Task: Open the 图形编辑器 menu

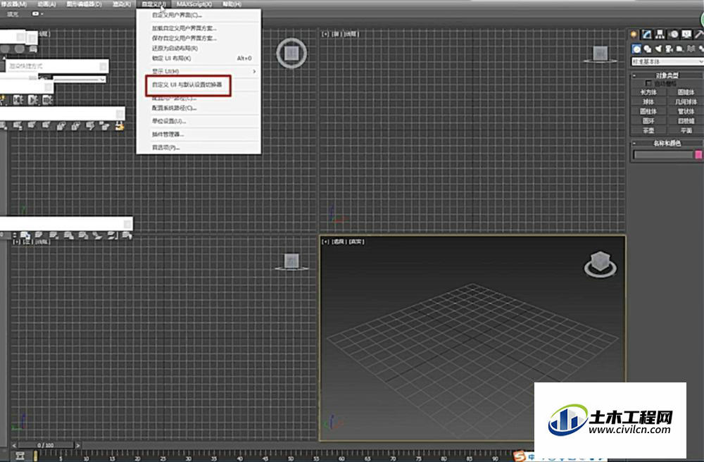Action: [x=84, y=4]
